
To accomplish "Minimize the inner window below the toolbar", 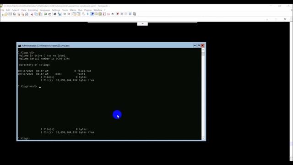I will [x=267, y=19].
